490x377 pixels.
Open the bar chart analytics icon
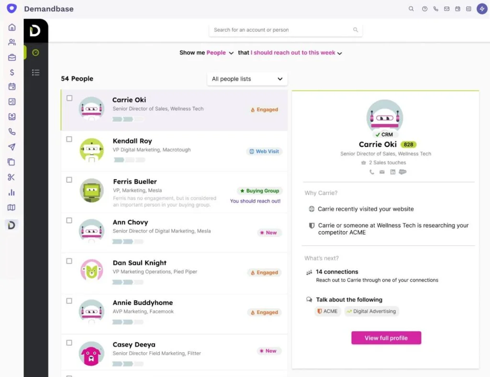point(12,193)
